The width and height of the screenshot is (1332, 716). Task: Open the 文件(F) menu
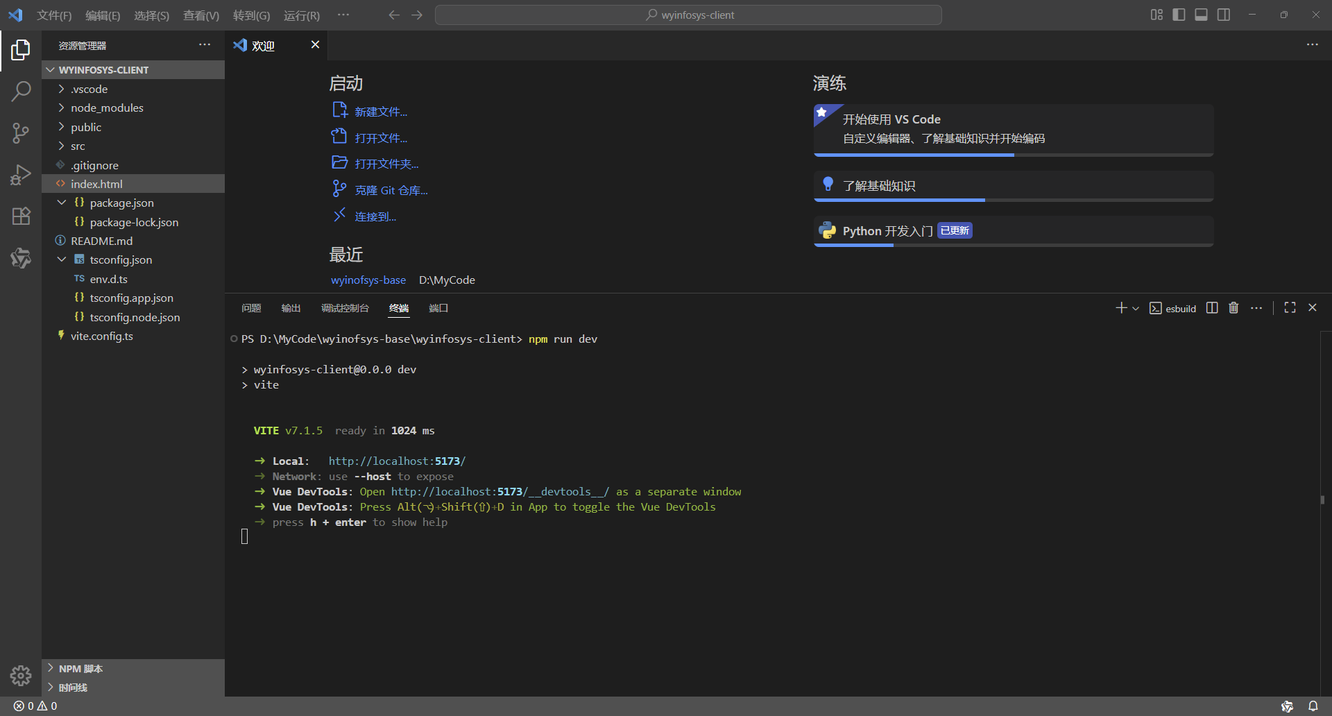coord(54,15)
